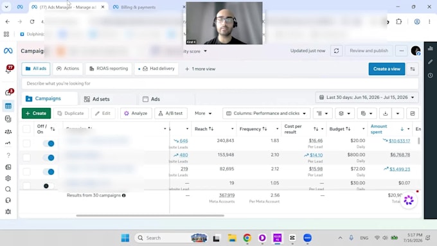The image size is (437, 246).
Task: Switch to Billing & payments browser tab
Action: tap(138, 7)
